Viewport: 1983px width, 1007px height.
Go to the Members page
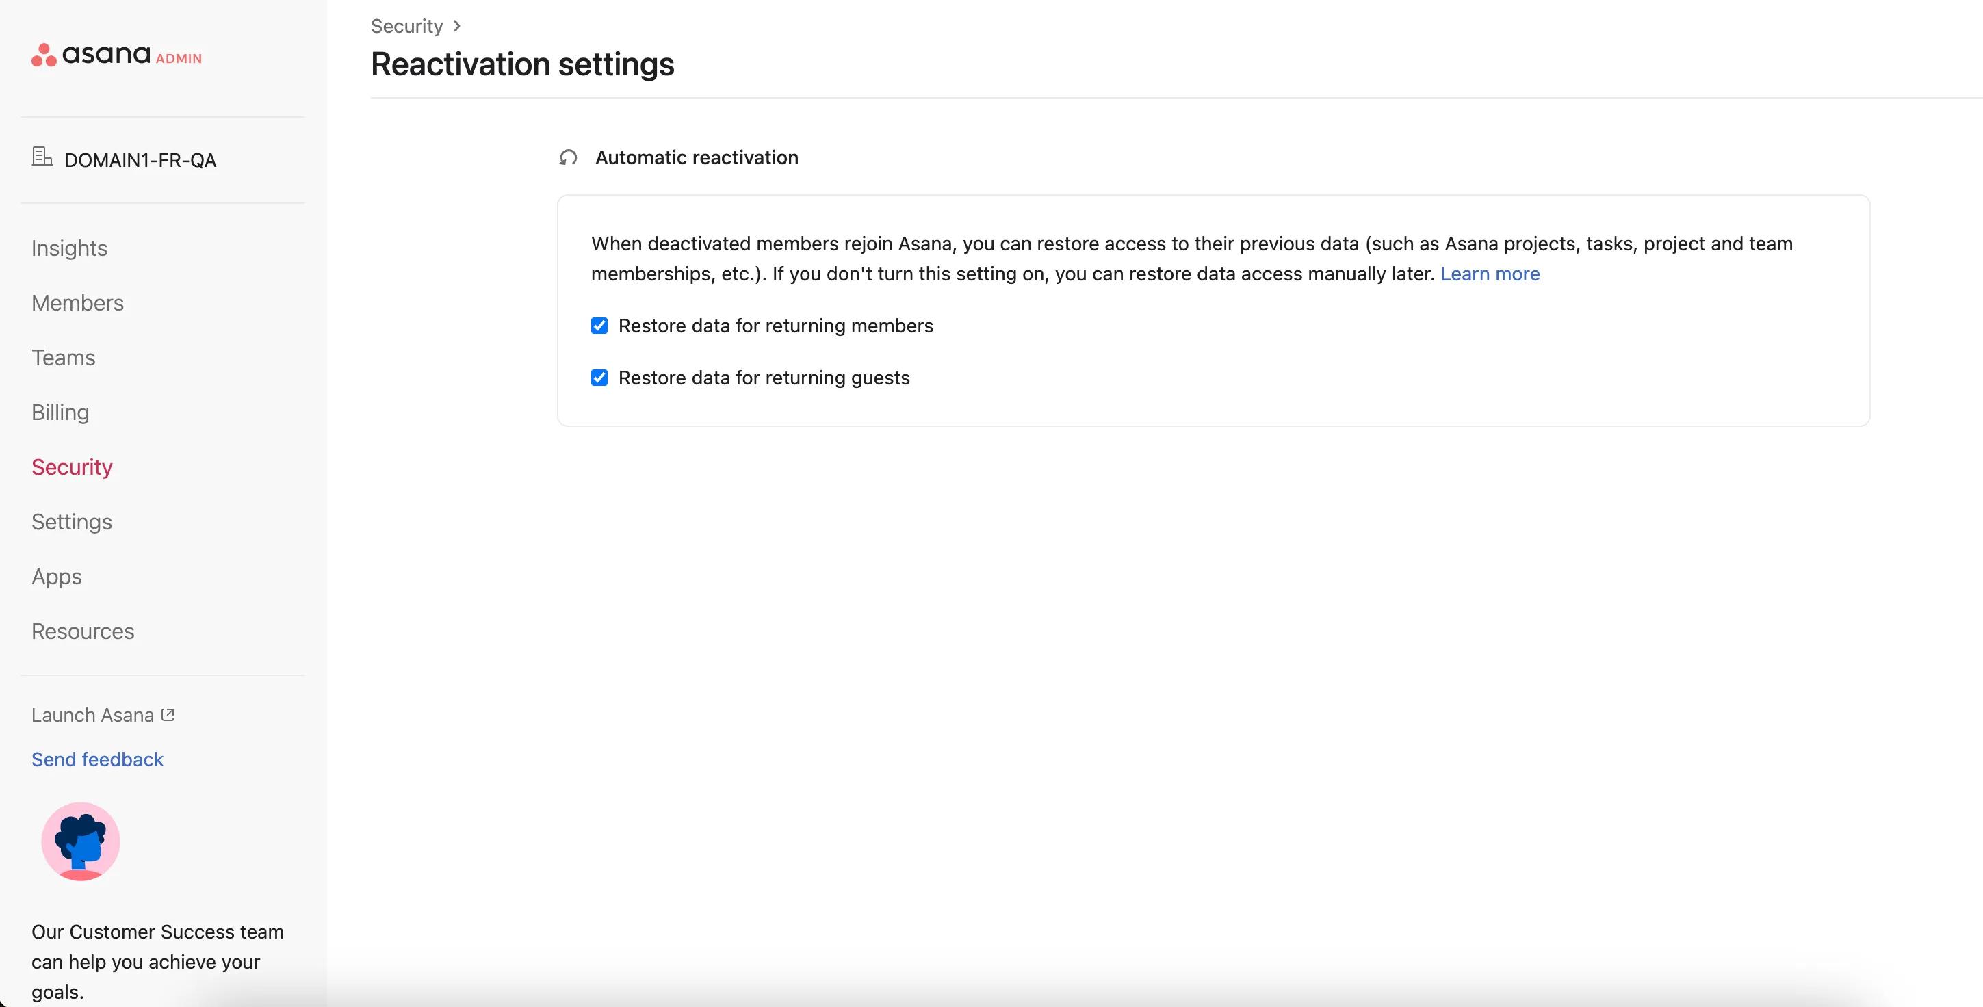[78, 302]
